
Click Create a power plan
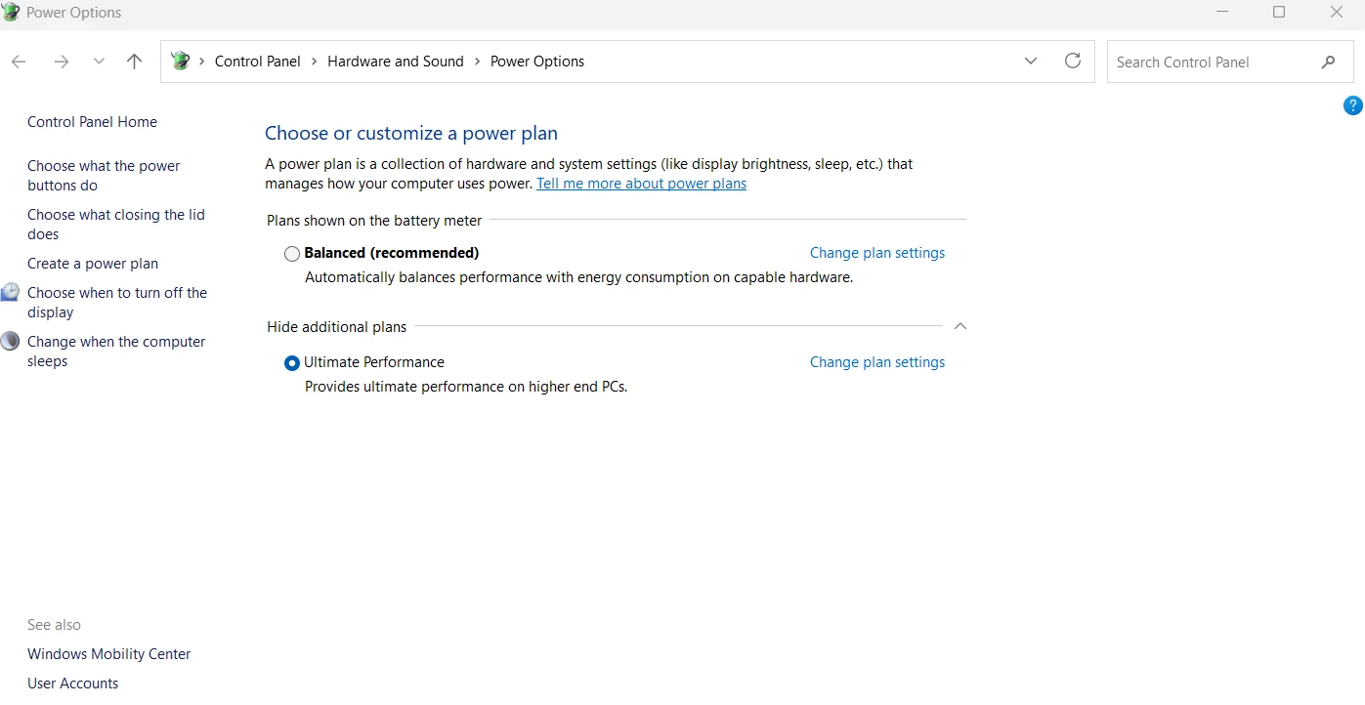93,264
